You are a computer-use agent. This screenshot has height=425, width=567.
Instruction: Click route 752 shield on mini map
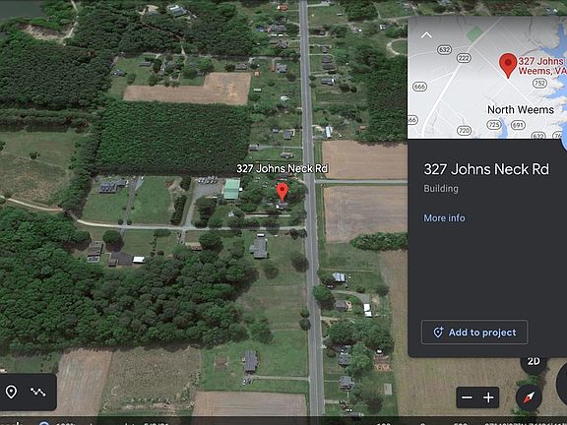click(539, 83)
